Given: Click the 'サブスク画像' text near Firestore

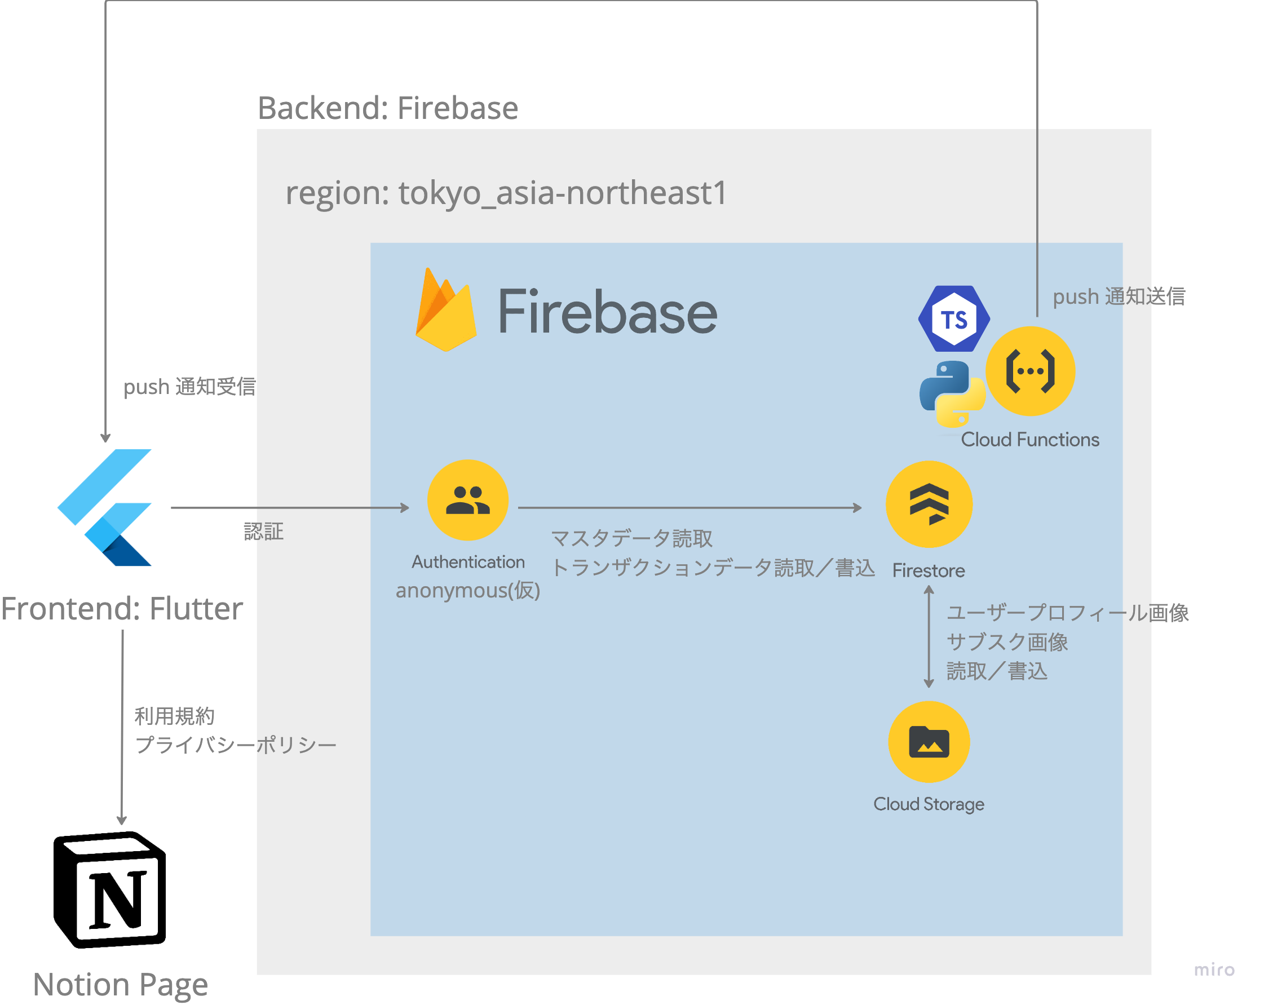Looking at the screenshot, I should [1007, 641].
